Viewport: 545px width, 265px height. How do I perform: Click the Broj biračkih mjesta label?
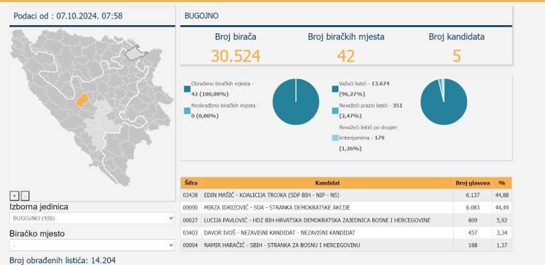(x=346, y=37)
